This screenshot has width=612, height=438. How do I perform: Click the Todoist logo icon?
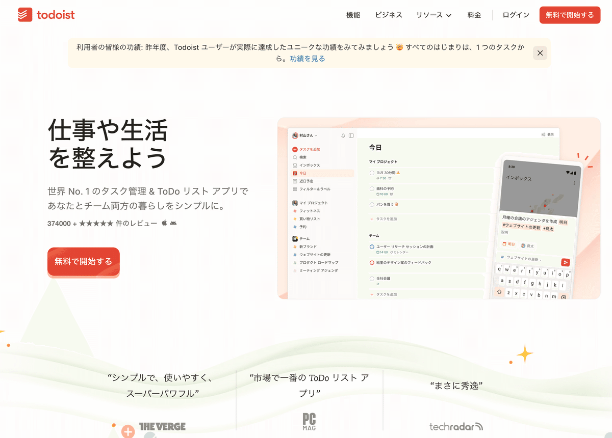click(x=24, y=15)
